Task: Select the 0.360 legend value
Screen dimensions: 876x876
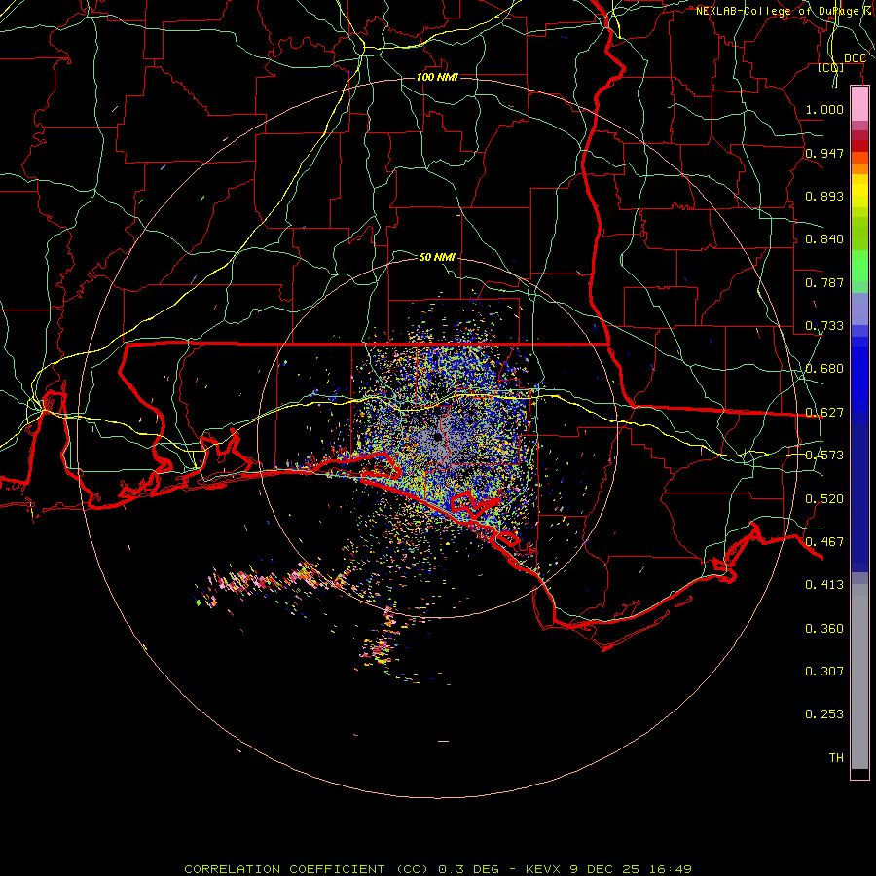Action: 824,629
